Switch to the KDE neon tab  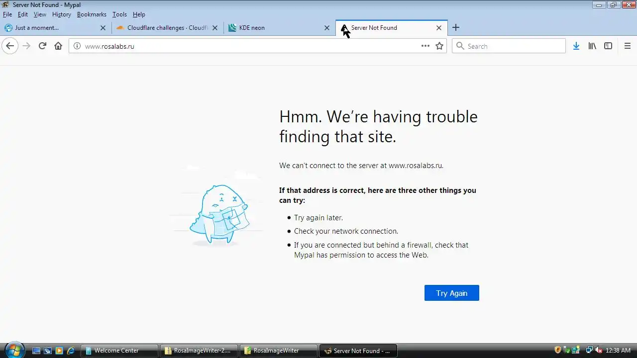(x=280, y=28)
